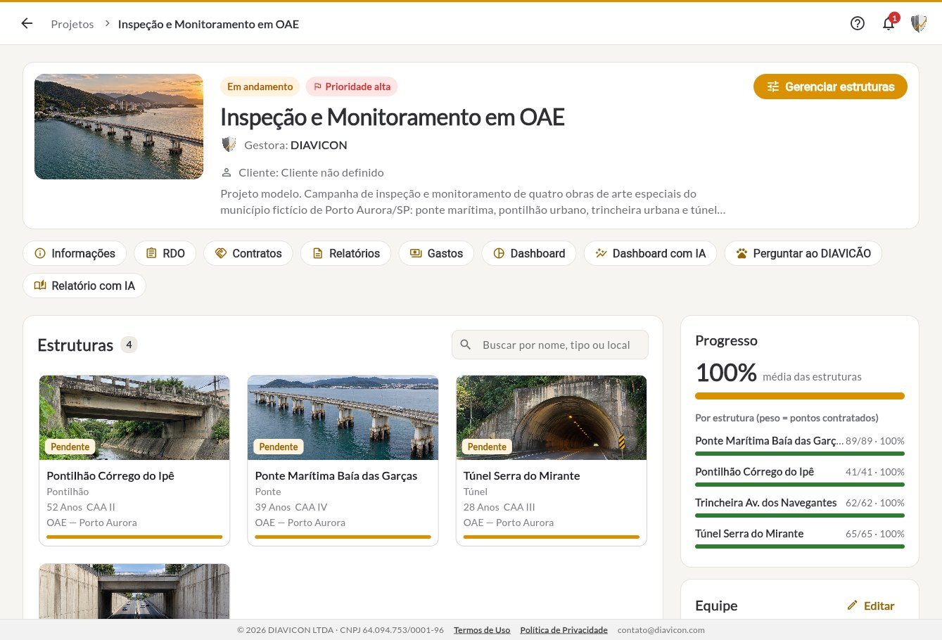Click the person icon beside Cliente
This screenshot has width=942, height=640.
tap(227, 172)
